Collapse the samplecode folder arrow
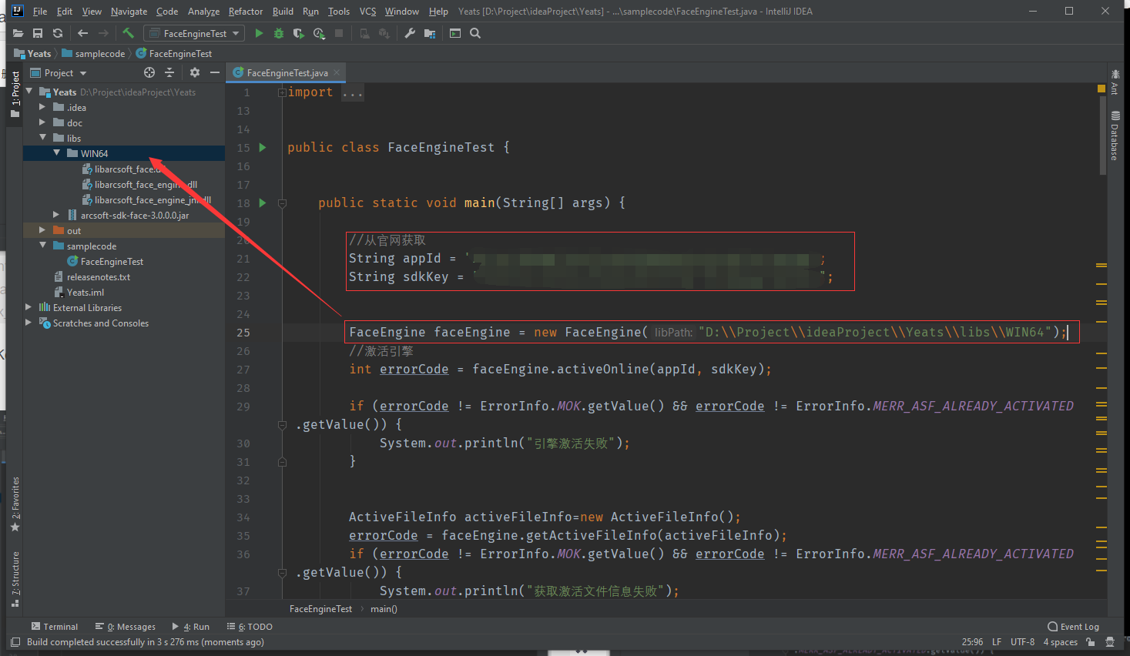This screenshot has height=656, width=1130. click(x=42, y=246)
